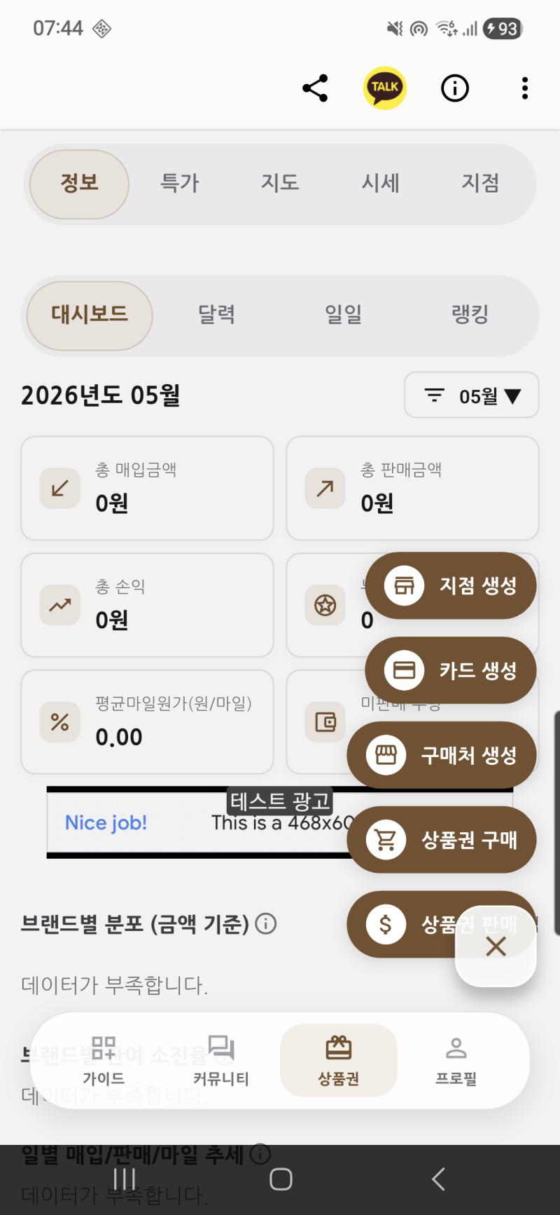Close the floating action menu with X

click(496, 946)
